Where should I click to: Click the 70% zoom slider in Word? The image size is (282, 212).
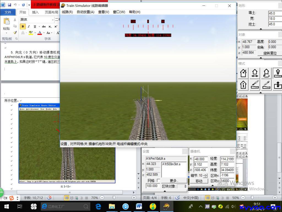(114, 198)
